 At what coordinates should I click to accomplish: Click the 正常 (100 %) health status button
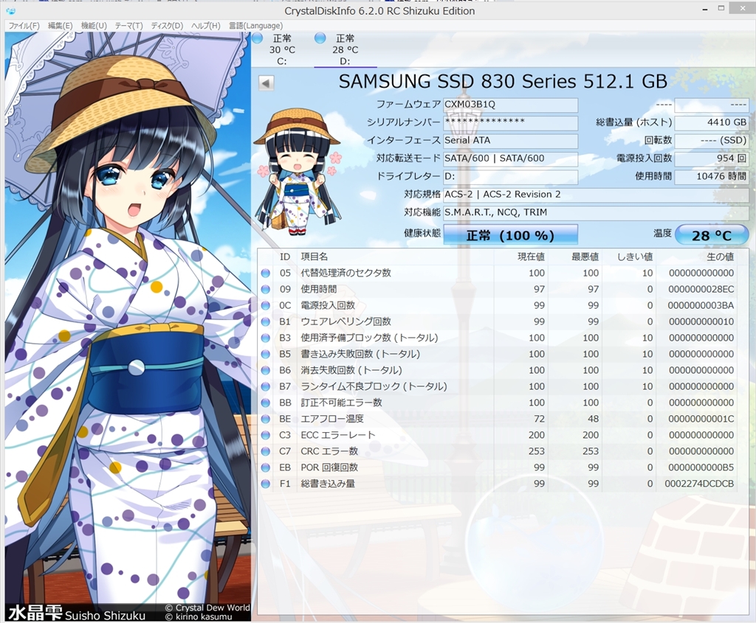511,235
